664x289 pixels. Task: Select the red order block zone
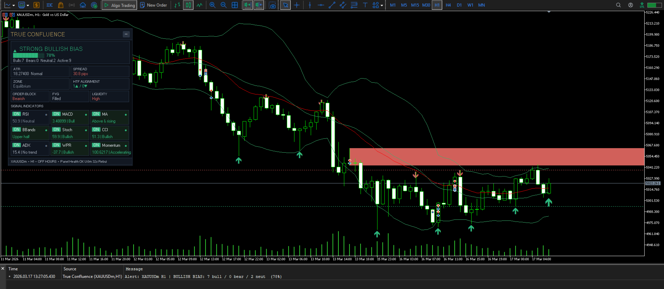pyautogui.click(x=497, y=157)
